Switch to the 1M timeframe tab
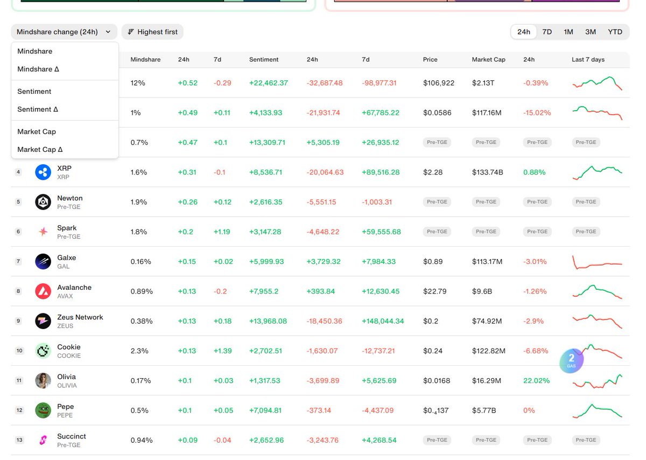646x460 pixels. point(568,32)
